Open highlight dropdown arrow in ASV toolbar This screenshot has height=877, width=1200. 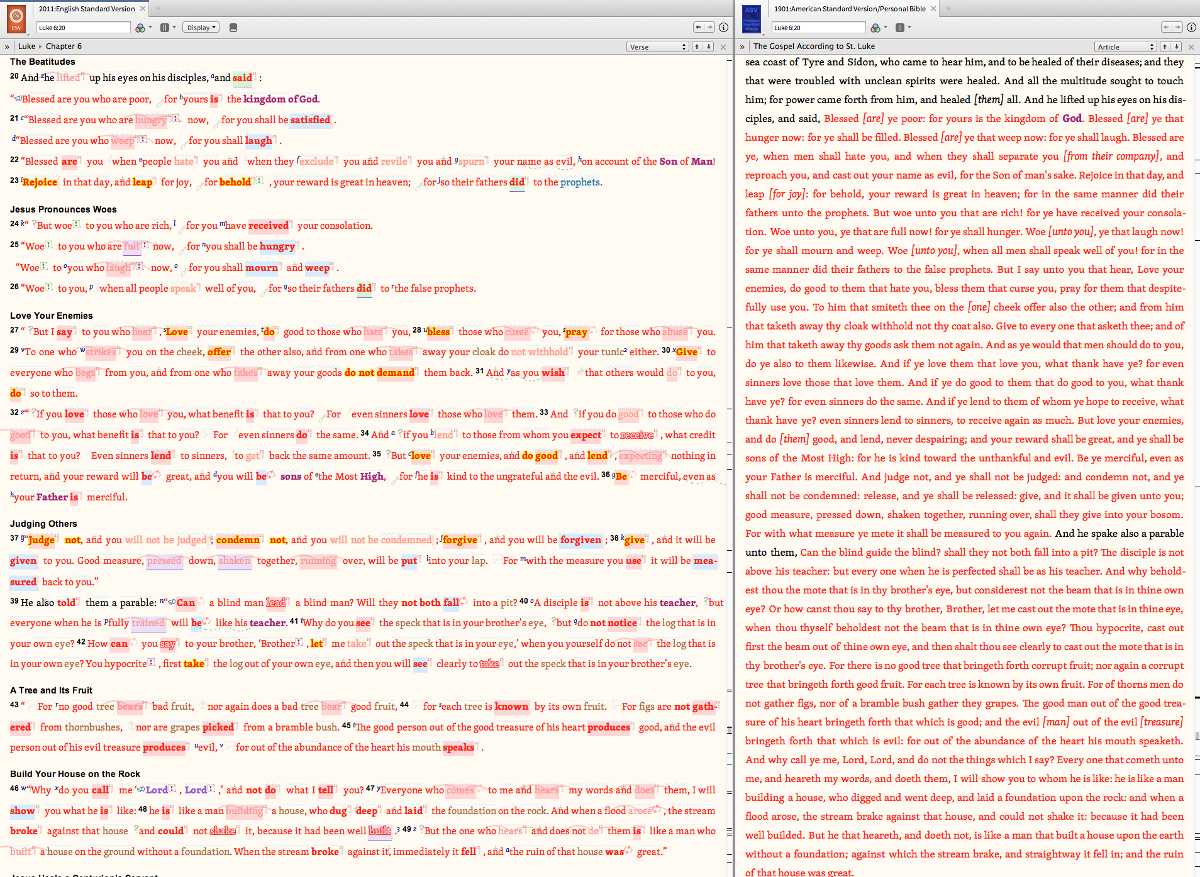(886, 28)
